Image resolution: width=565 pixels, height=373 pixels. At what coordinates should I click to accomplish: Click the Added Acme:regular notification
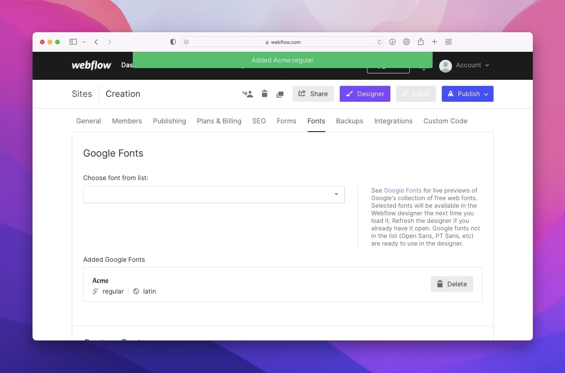coord(283,60)
